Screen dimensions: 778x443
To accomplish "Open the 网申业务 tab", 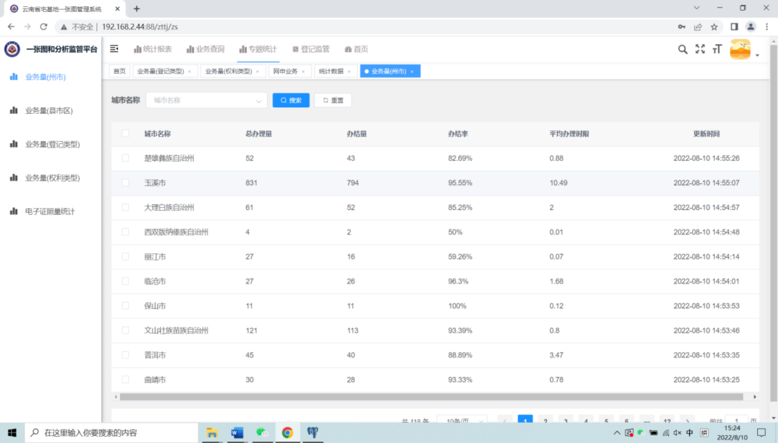I will [285, 71].
